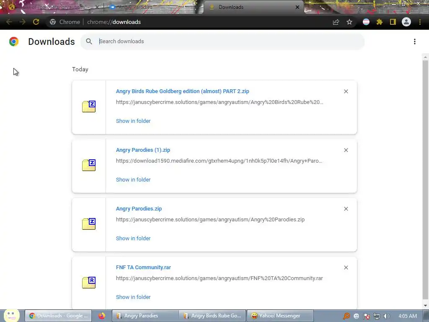Reload the page with the refresh icon

tap(36, 22)
